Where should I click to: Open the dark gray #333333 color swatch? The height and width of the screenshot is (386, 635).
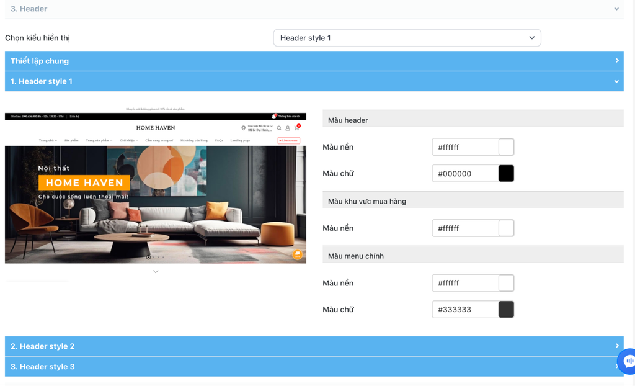tap(506, 310)
